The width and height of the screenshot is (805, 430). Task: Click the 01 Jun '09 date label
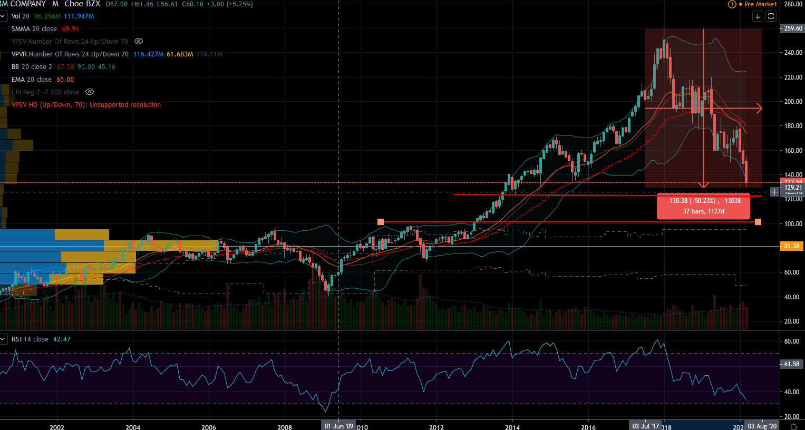[338, 426]
